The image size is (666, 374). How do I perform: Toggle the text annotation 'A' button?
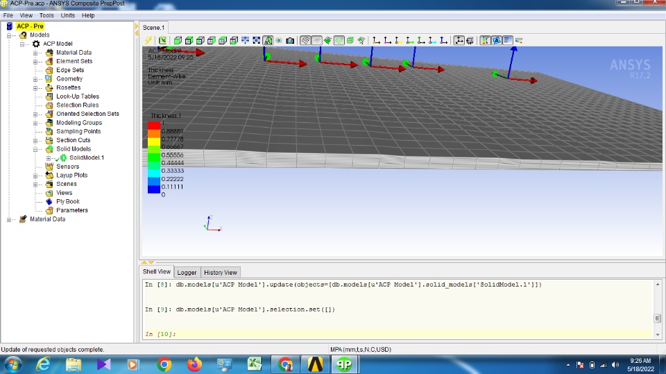pyautogui.click(x=497, y=41)
